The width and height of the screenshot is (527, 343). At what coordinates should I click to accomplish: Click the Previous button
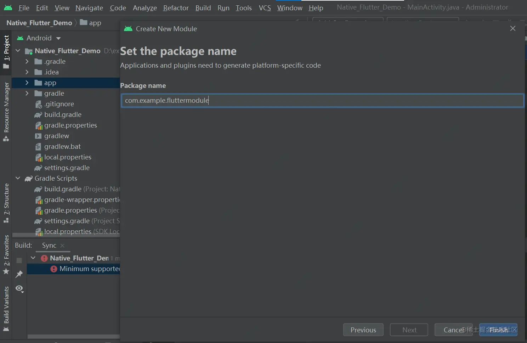363,330
